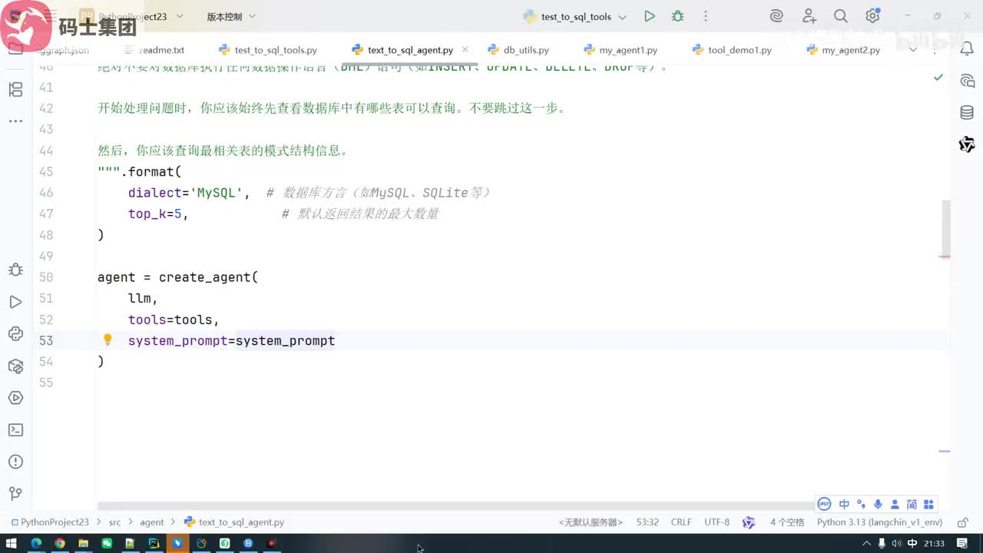Click the vertical editor scrollbar
The image size is (983, 553).
946,228
